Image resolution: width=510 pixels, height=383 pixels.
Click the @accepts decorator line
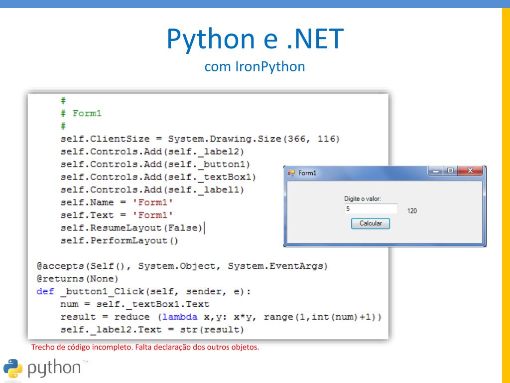pyautogui.click(x=182, y=266)
